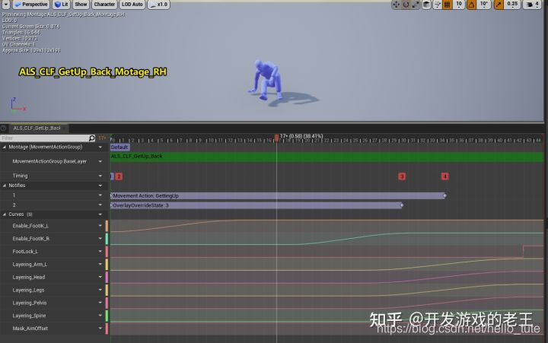Collapse the Montage (MovementActionGroup) section
This screenshot has width=548, height=343.
[x=5, y=148]
